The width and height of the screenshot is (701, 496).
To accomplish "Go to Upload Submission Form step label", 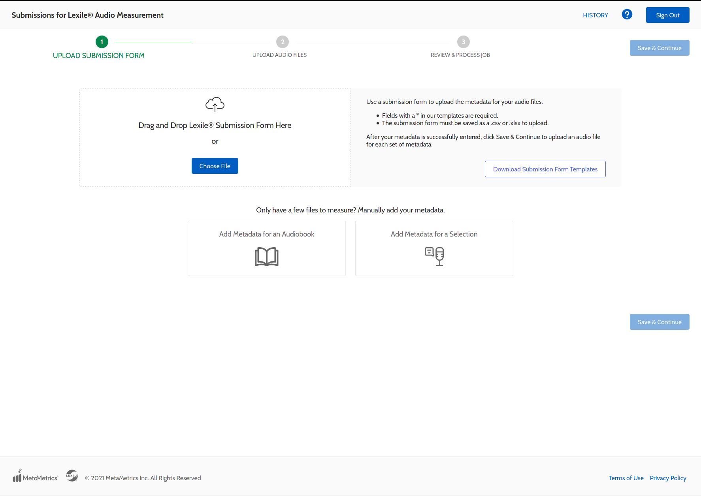I will pos(99,56).
